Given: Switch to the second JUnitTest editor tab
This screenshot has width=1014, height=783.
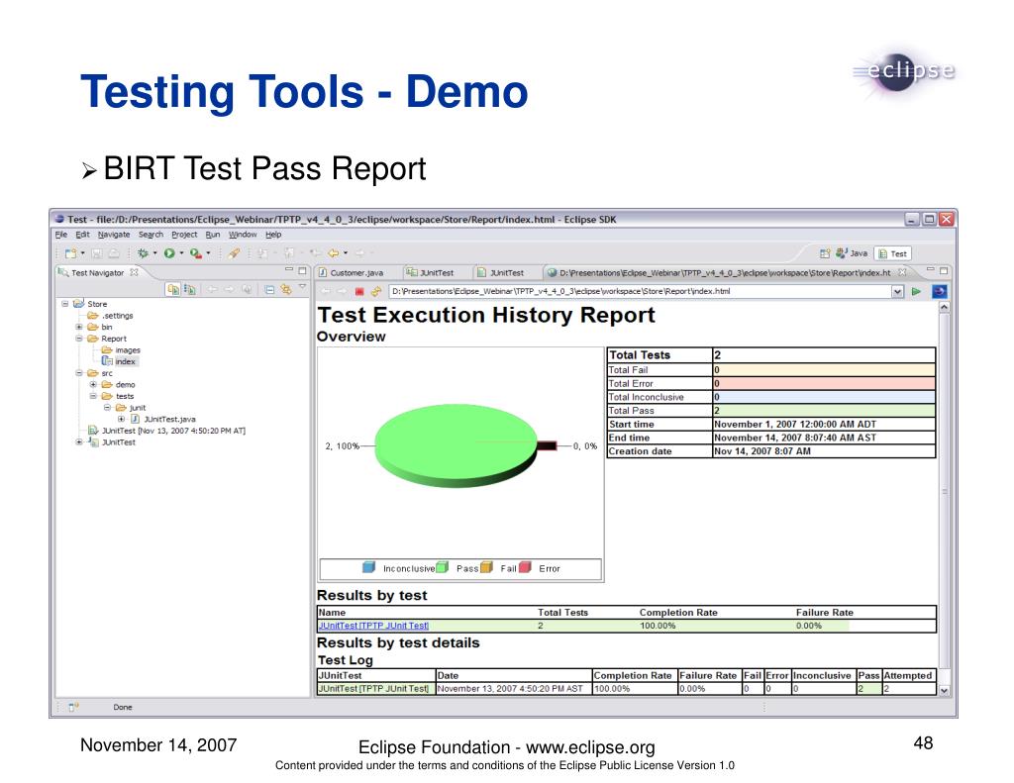Looking at the screenshot, I should pyautogui.click(x=500, y=273).
